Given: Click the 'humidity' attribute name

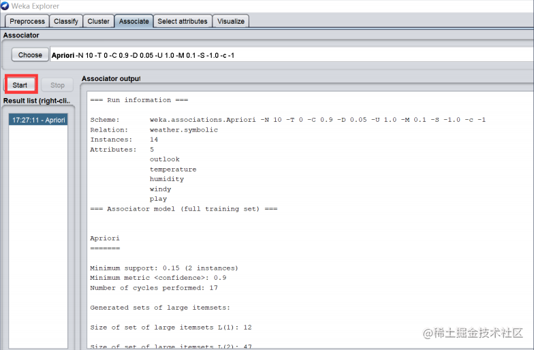Looking at the screenshot, I should [166, 179].
